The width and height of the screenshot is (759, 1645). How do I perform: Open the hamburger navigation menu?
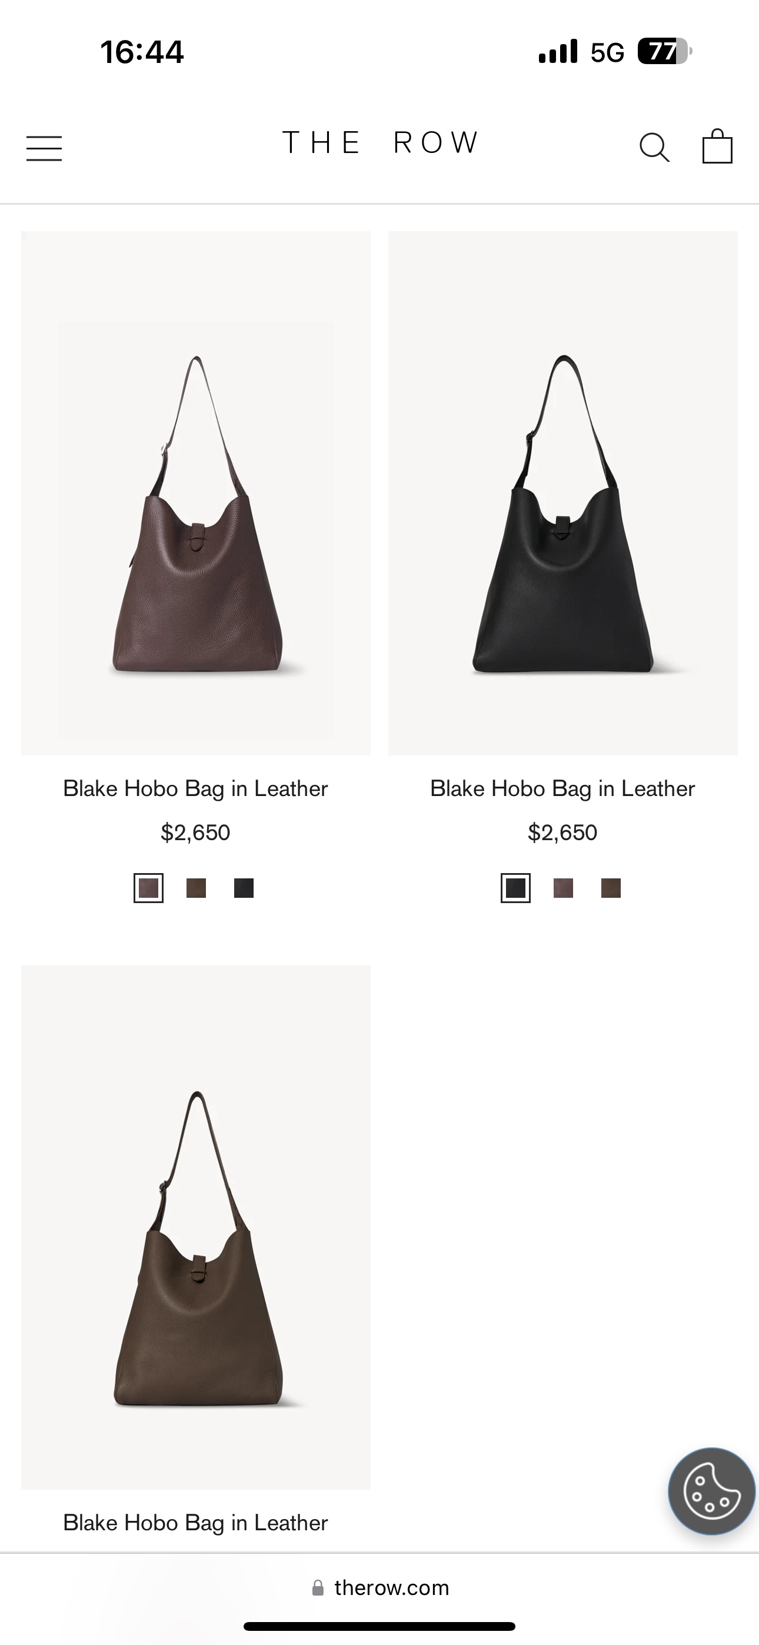[x=44, y=148]
